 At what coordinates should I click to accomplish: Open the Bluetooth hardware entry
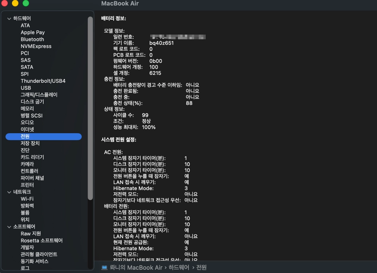point(32,39)
